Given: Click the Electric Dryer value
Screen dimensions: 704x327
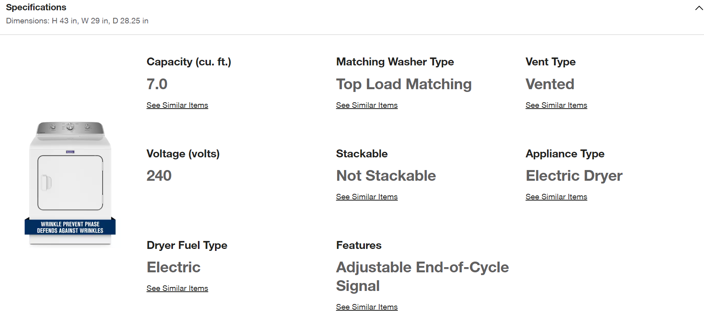Looking at the screenshot, I should click(x=574, y=176).
